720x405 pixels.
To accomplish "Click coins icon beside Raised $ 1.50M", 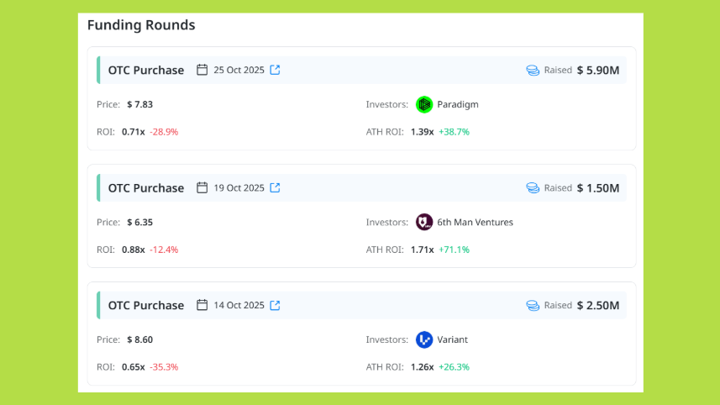I will (x=533, y=188).
